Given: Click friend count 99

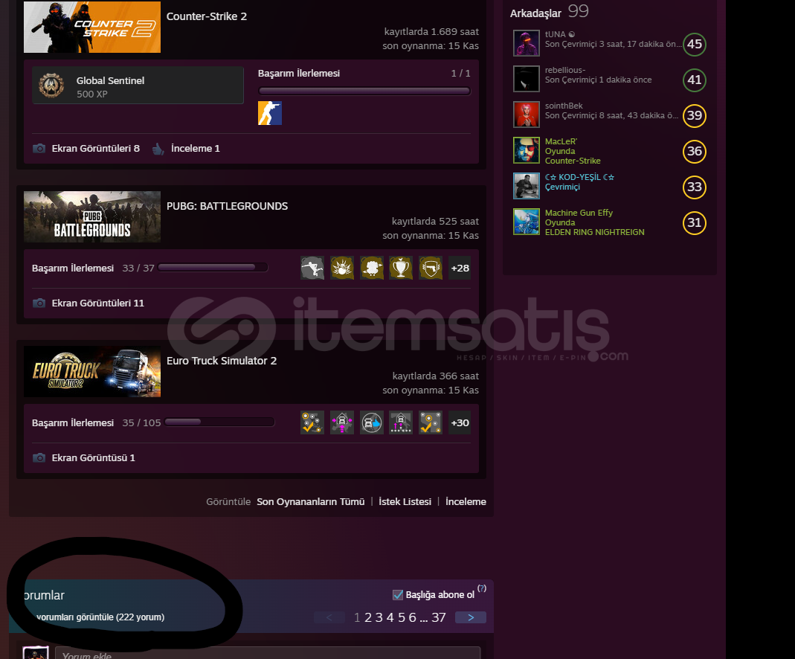Looking at the screenshot, I should click(578, 11).
